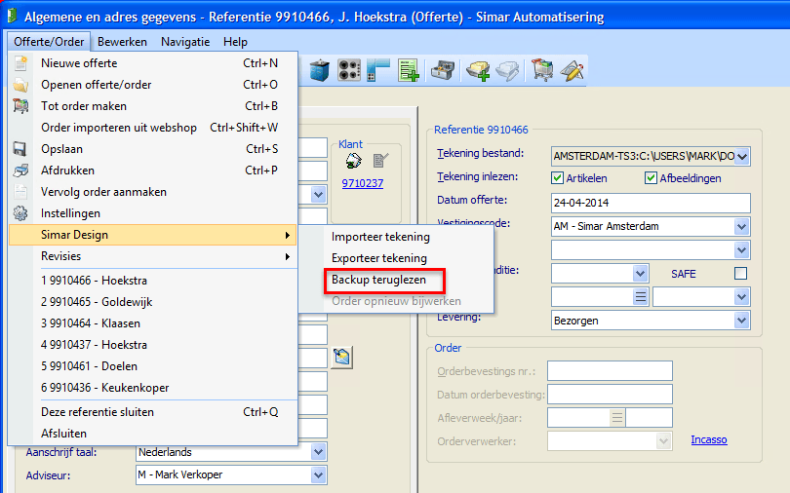Choose Tot order maken menu item

(x=84, y=106)
